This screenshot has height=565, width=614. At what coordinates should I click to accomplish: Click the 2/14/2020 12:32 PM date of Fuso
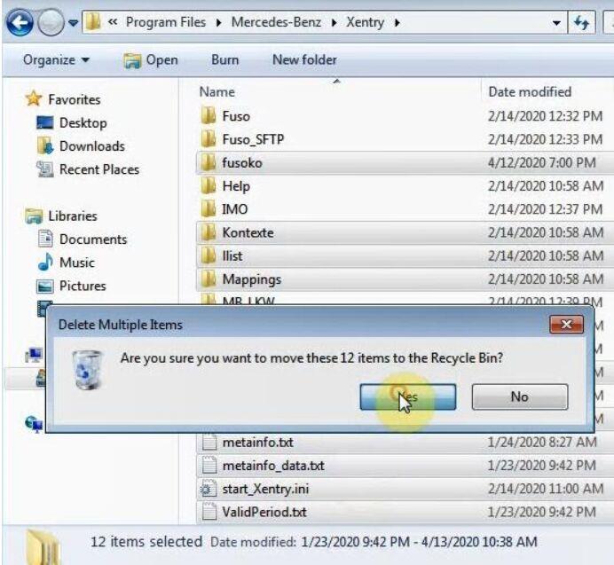[545, 116]
